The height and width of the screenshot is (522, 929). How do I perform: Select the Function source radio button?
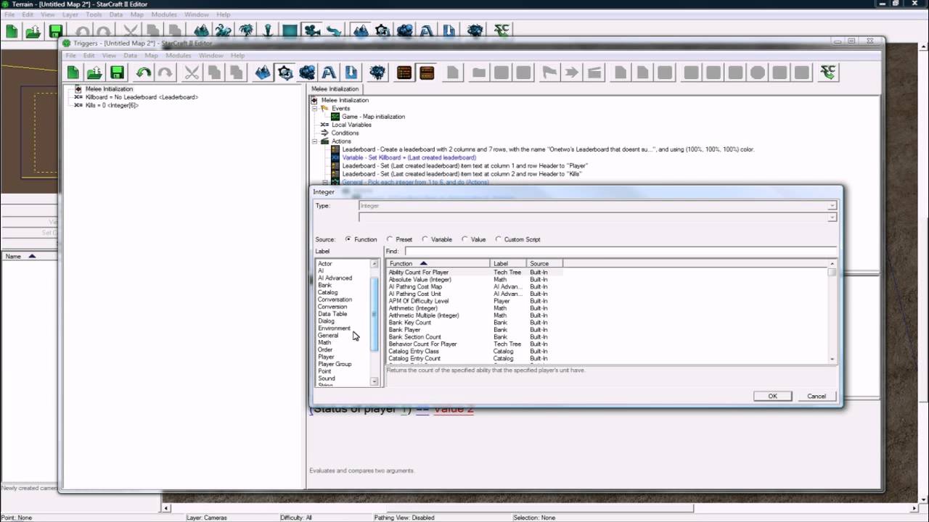(x=348, y=239)
